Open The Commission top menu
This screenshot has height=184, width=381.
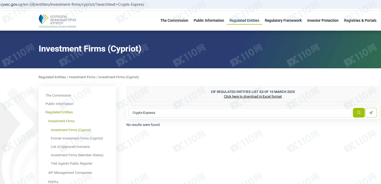click(174, 20)
